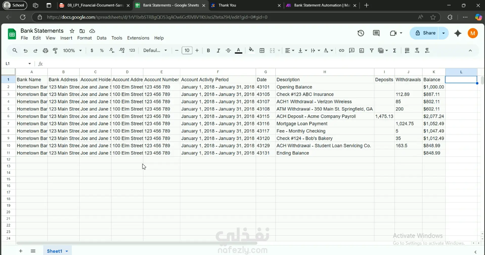Viewport: 485px width, 255px height.
Task: Open the Edit menu
Action: coord(37,38)
